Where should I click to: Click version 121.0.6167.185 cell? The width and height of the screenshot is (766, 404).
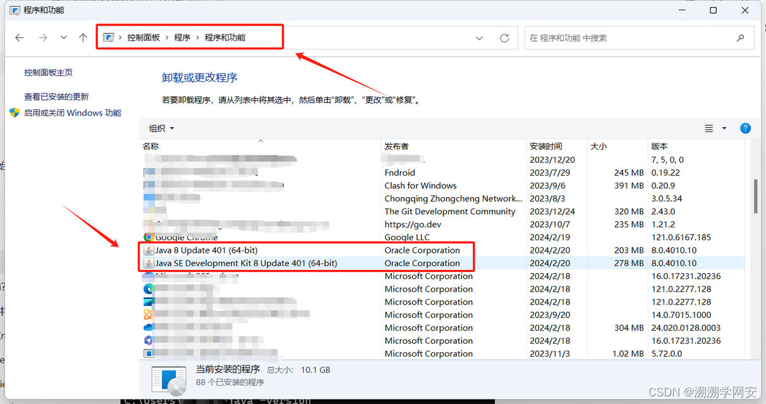(681, 237)
